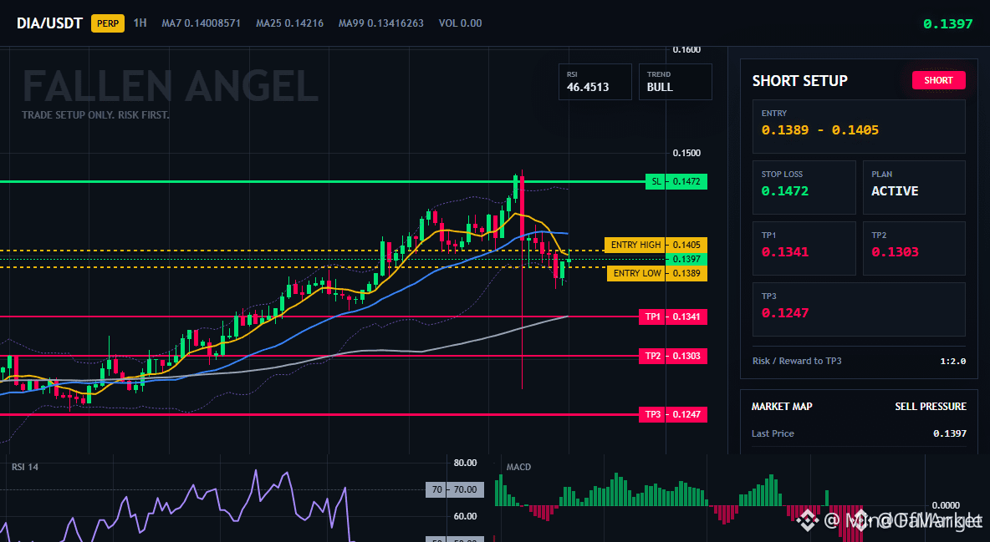Click the TP1 0.1341 chart tag

point(673,317)
